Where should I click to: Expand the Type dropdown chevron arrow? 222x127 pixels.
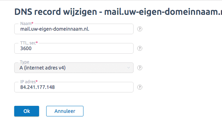[x=129, y=68]
